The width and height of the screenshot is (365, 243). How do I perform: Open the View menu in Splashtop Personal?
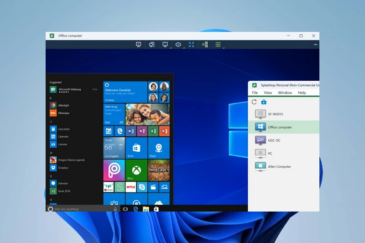coord(268,93)
